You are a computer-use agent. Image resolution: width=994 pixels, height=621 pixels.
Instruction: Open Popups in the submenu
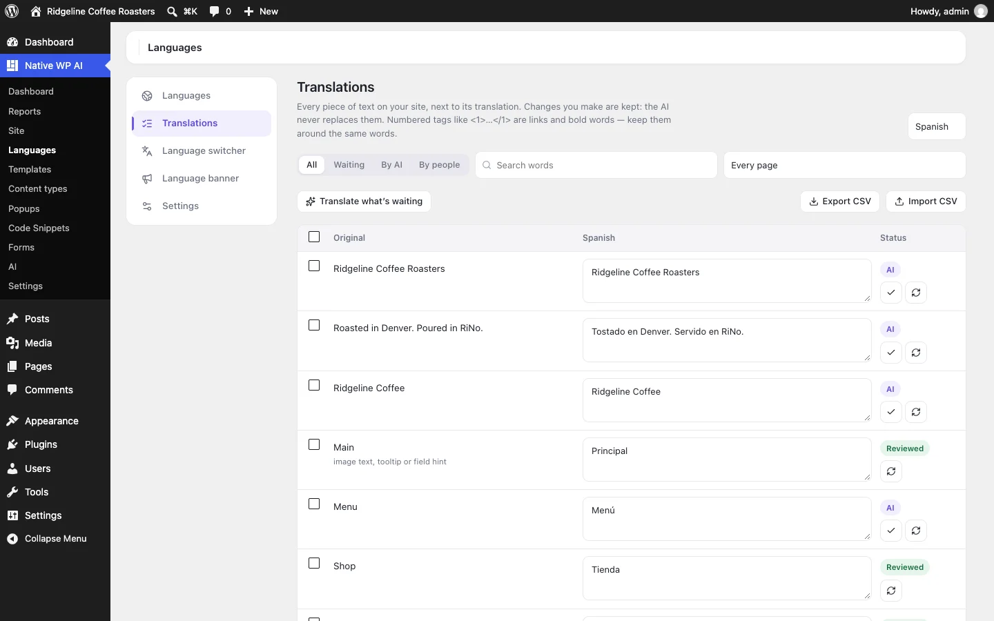23,208
